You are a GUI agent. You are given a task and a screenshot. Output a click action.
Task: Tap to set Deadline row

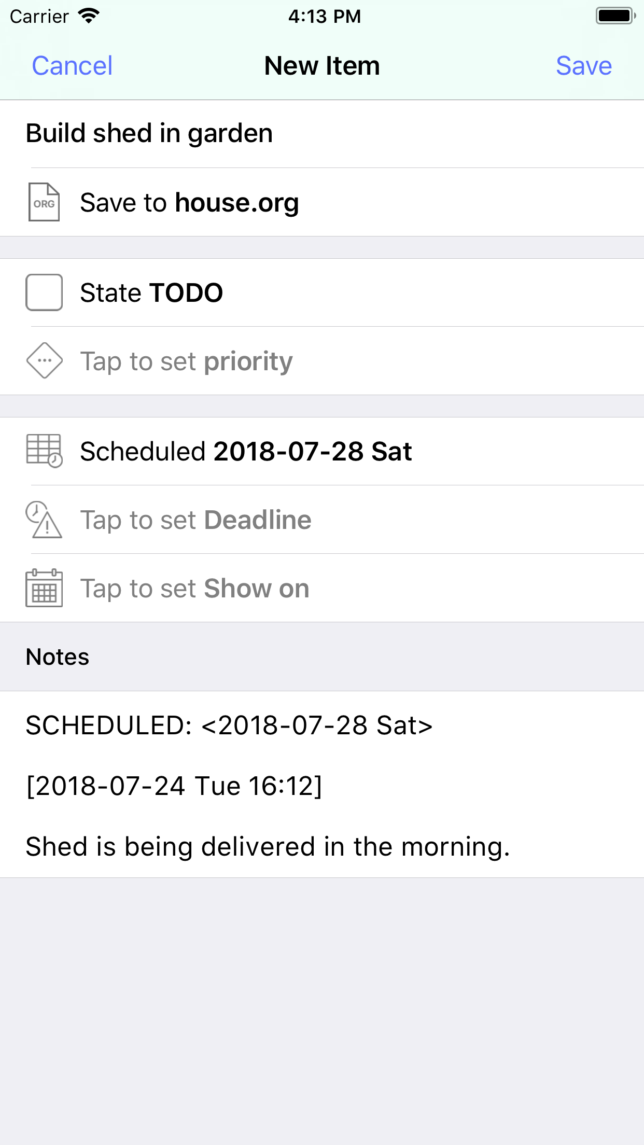tap(321, 520)
